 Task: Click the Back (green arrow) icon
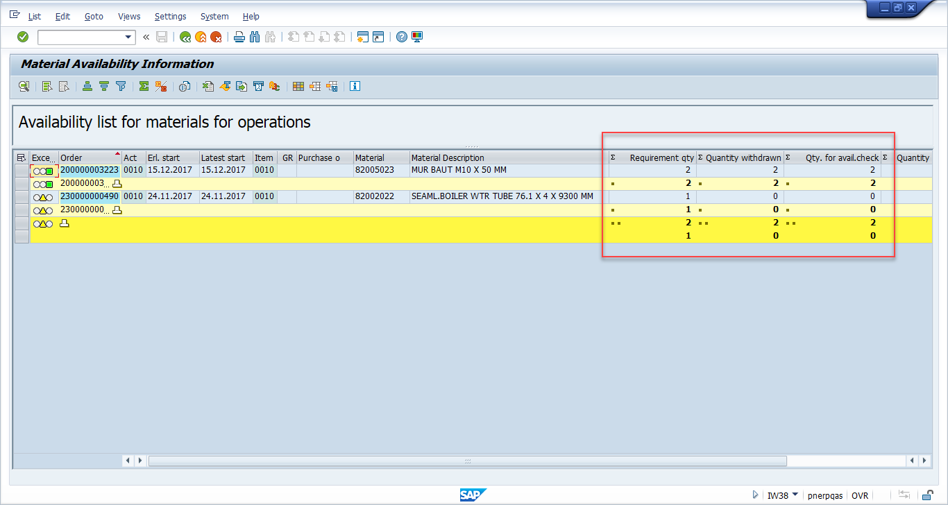click(x=185, y=36)
